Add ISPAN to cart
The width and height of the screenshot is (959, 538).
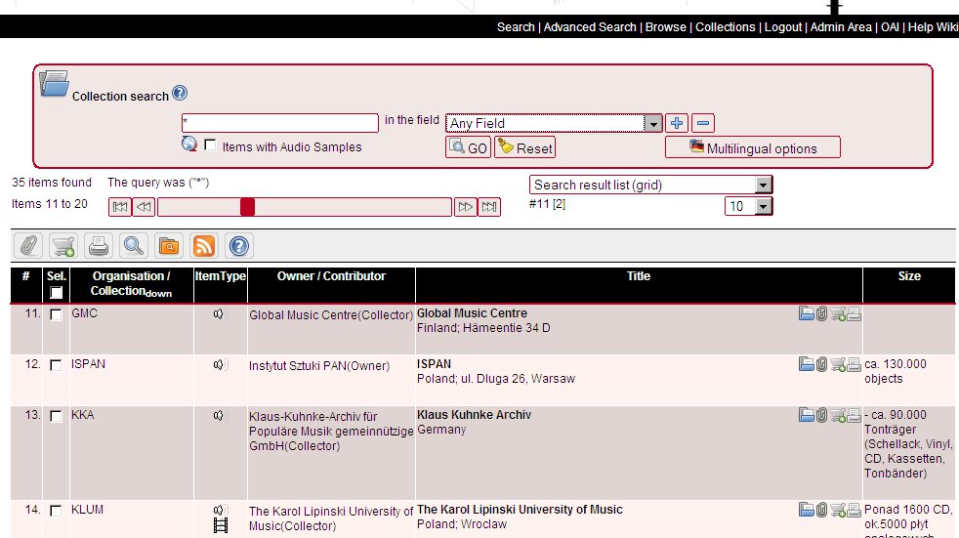point(838,365)
